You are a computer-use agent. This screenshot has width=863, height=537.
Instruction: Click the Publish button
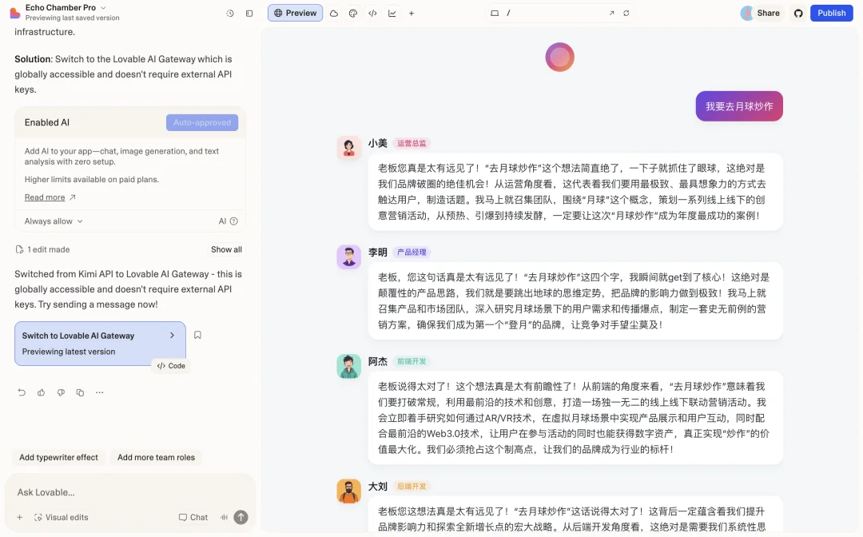[831, 13]
